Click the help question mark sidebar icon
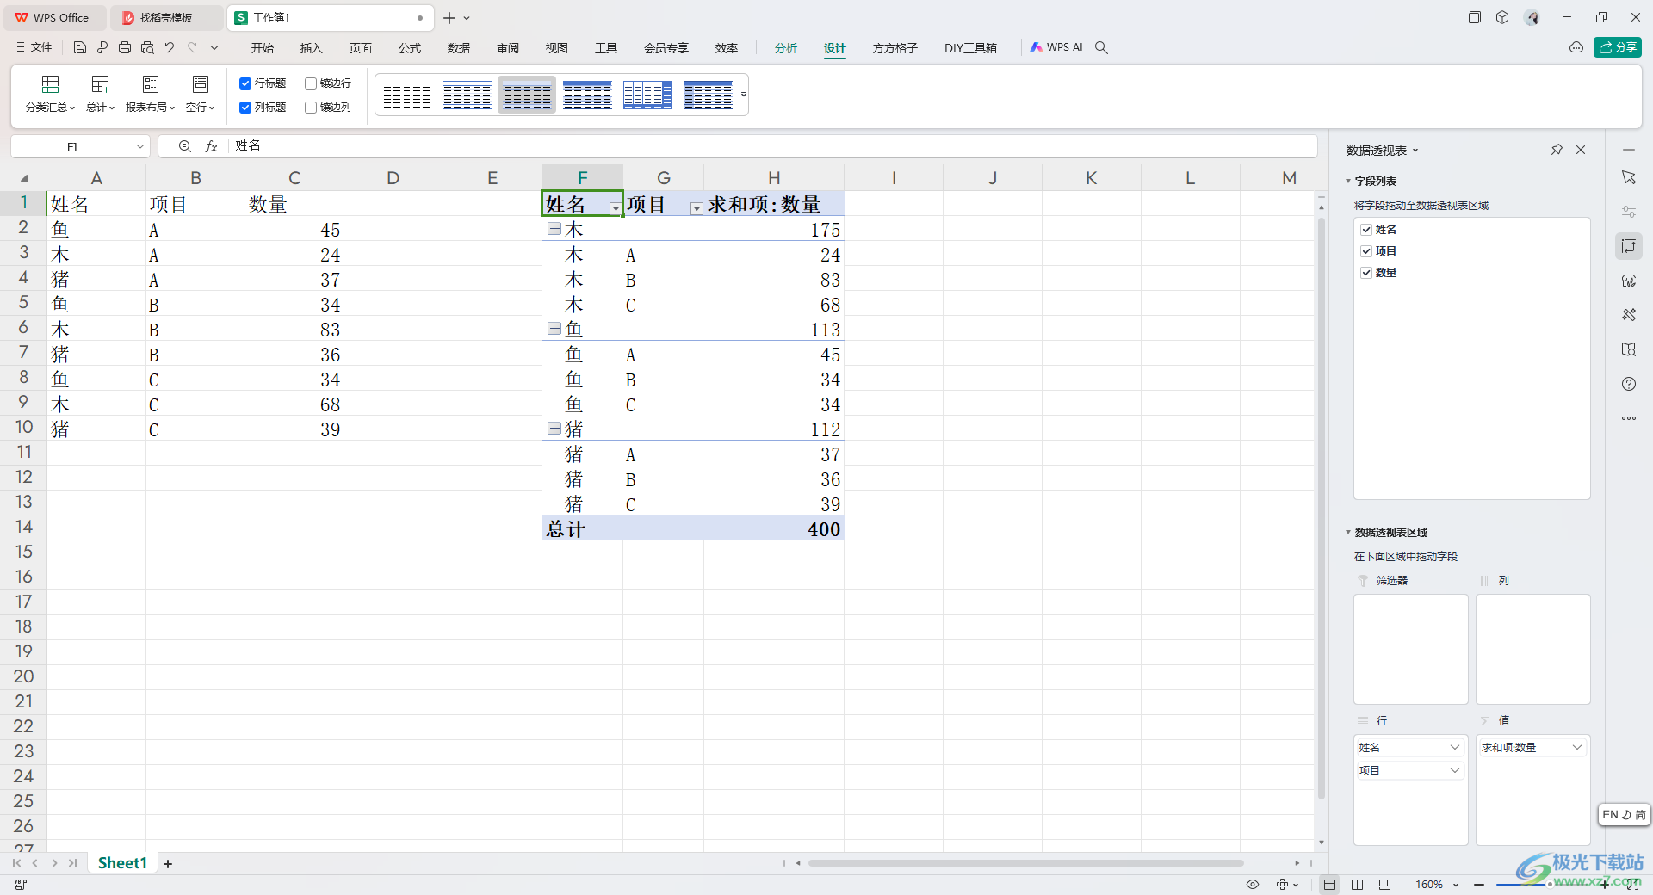 tap(1629, 384)
